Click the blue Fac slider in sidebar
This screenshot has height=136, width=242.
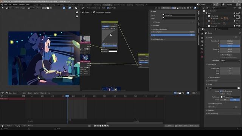point(173,35)
